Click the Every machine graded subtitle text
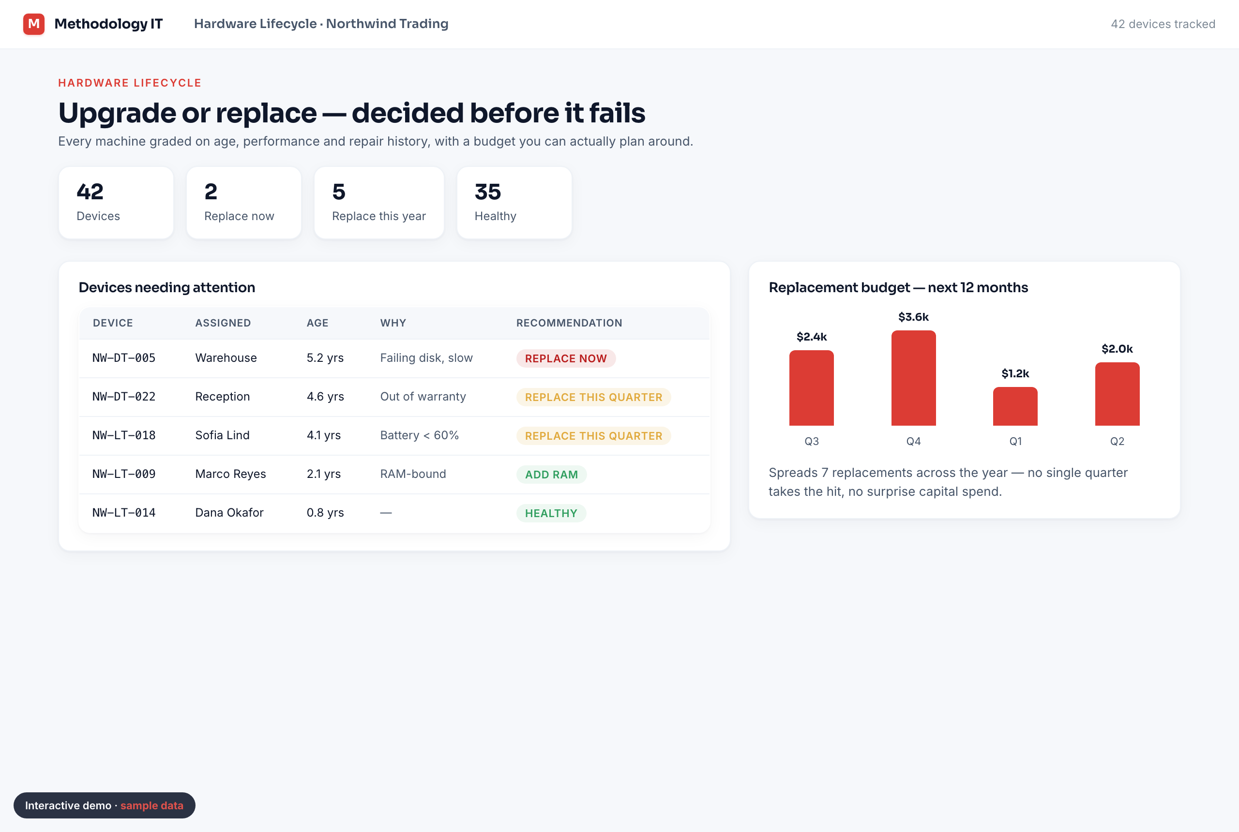The width and height of the screenshot is (1239, 832). 376,141
